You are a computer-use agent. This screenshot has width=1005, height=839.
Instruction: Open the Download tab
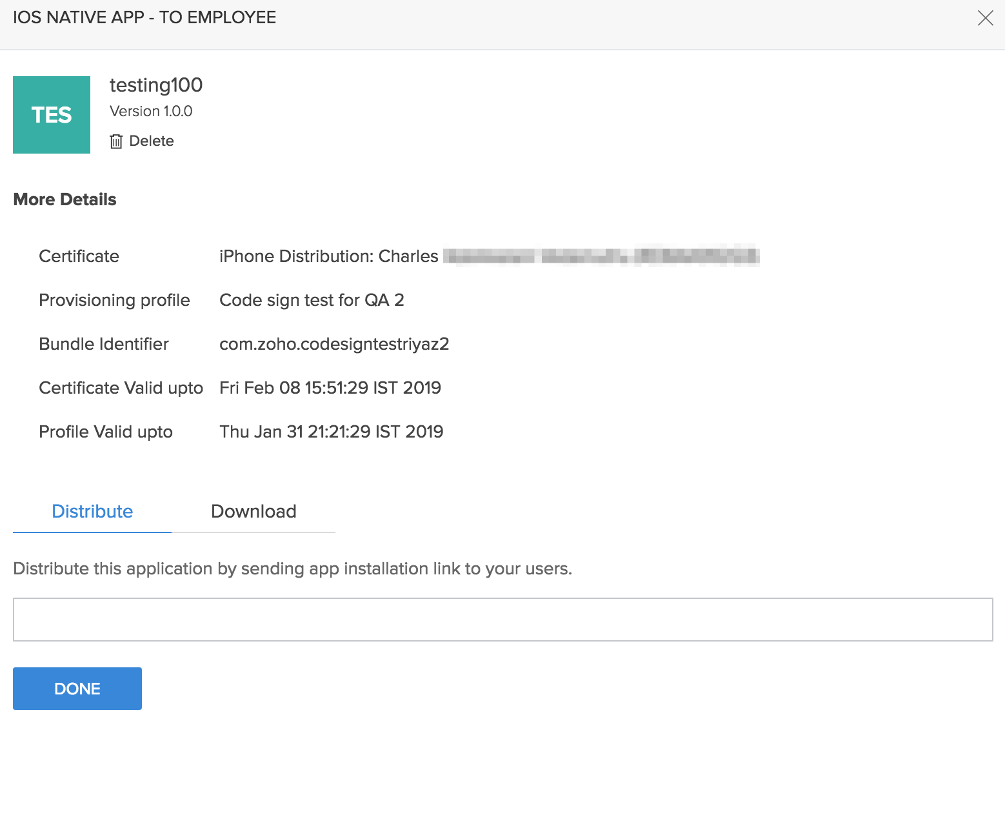pos(254,512)
